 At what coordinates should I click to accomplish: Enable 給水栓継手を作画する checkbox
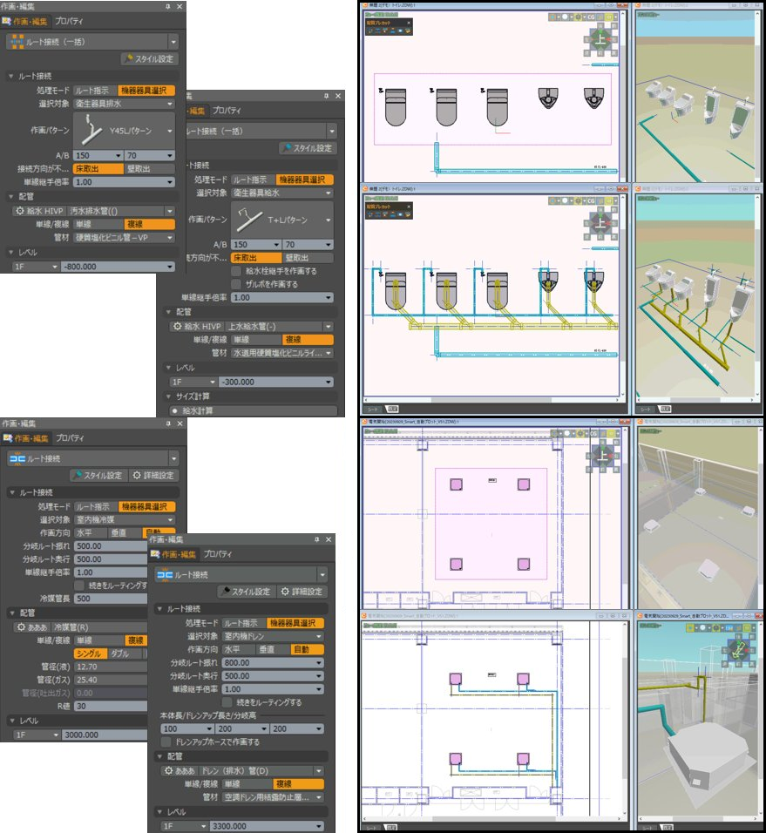pyautogui.click(x=236, y=271)
